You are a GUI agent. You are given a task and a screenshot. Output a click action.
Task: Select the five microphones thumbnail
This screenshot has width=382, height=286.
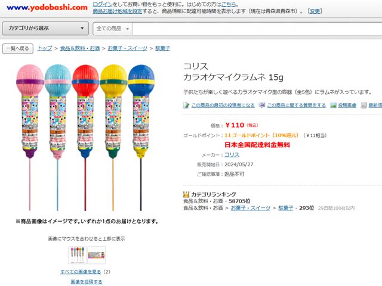coord(77,255)
